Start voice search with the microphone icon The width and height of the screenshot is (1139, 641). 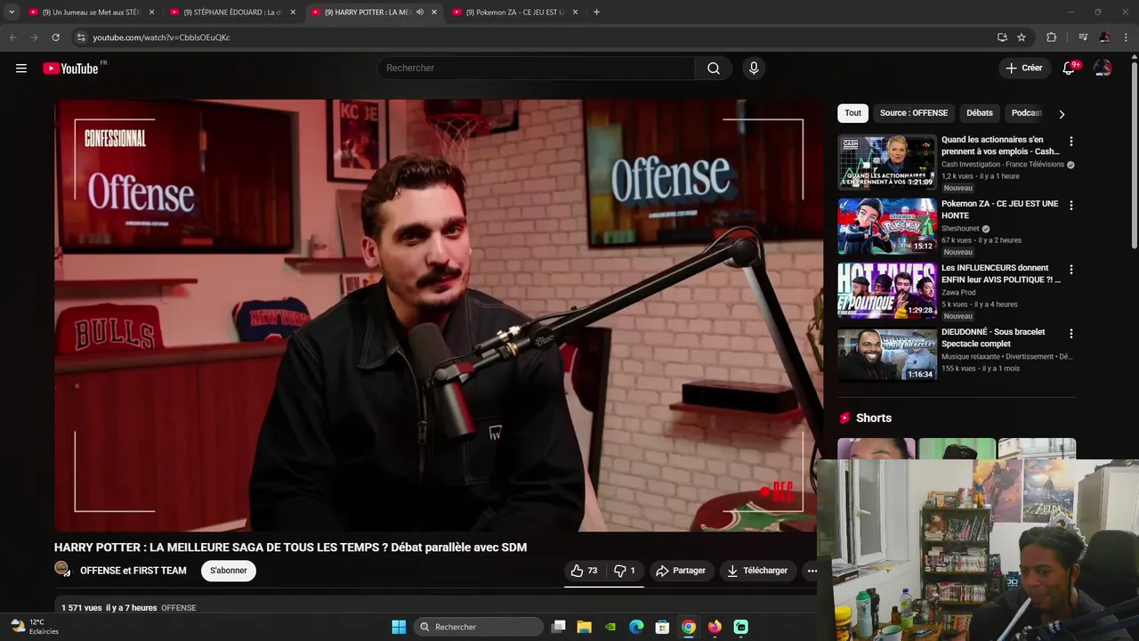pos(754,69)
